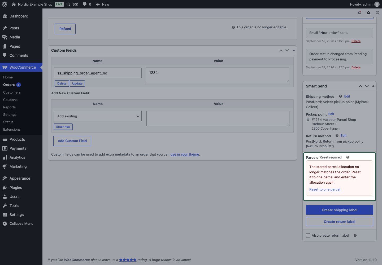Click the pickup point map pin icon

pyautogui.click(x=308, y=120)
